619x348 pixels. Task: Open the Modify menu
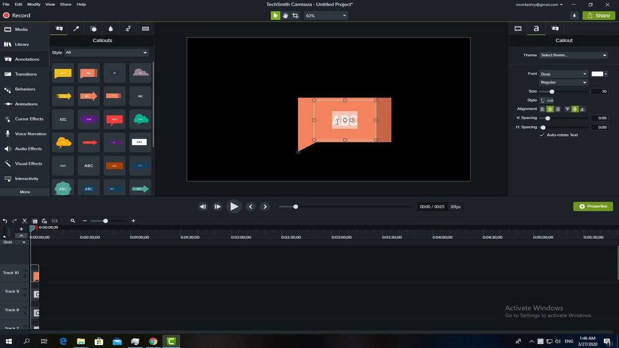pos(34,4)
